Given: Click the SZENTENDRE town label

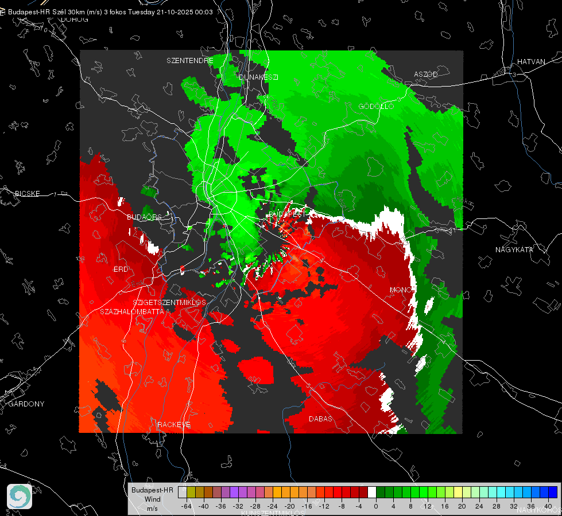Looking at the screenshot, I should tap(190, 61).
